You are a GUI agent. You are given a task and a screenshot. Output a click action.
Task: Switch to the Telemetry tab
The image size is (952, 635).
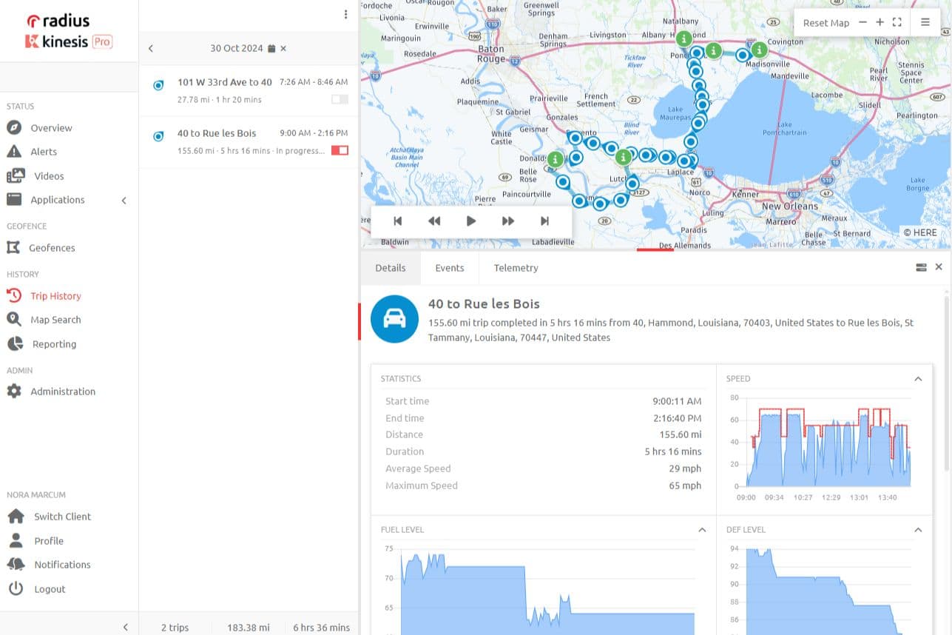[516, 268]
